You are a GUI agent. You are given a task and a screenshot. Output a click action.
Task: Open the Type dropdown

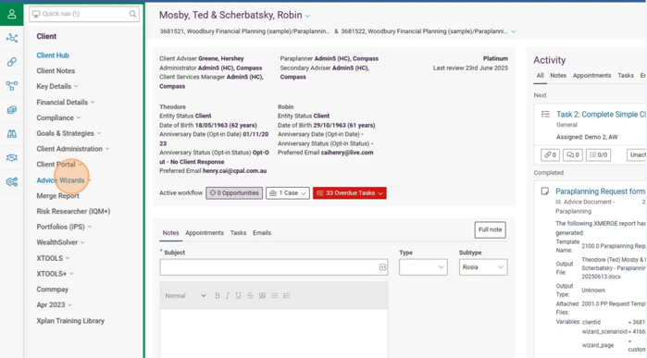[x=423, y=267]
